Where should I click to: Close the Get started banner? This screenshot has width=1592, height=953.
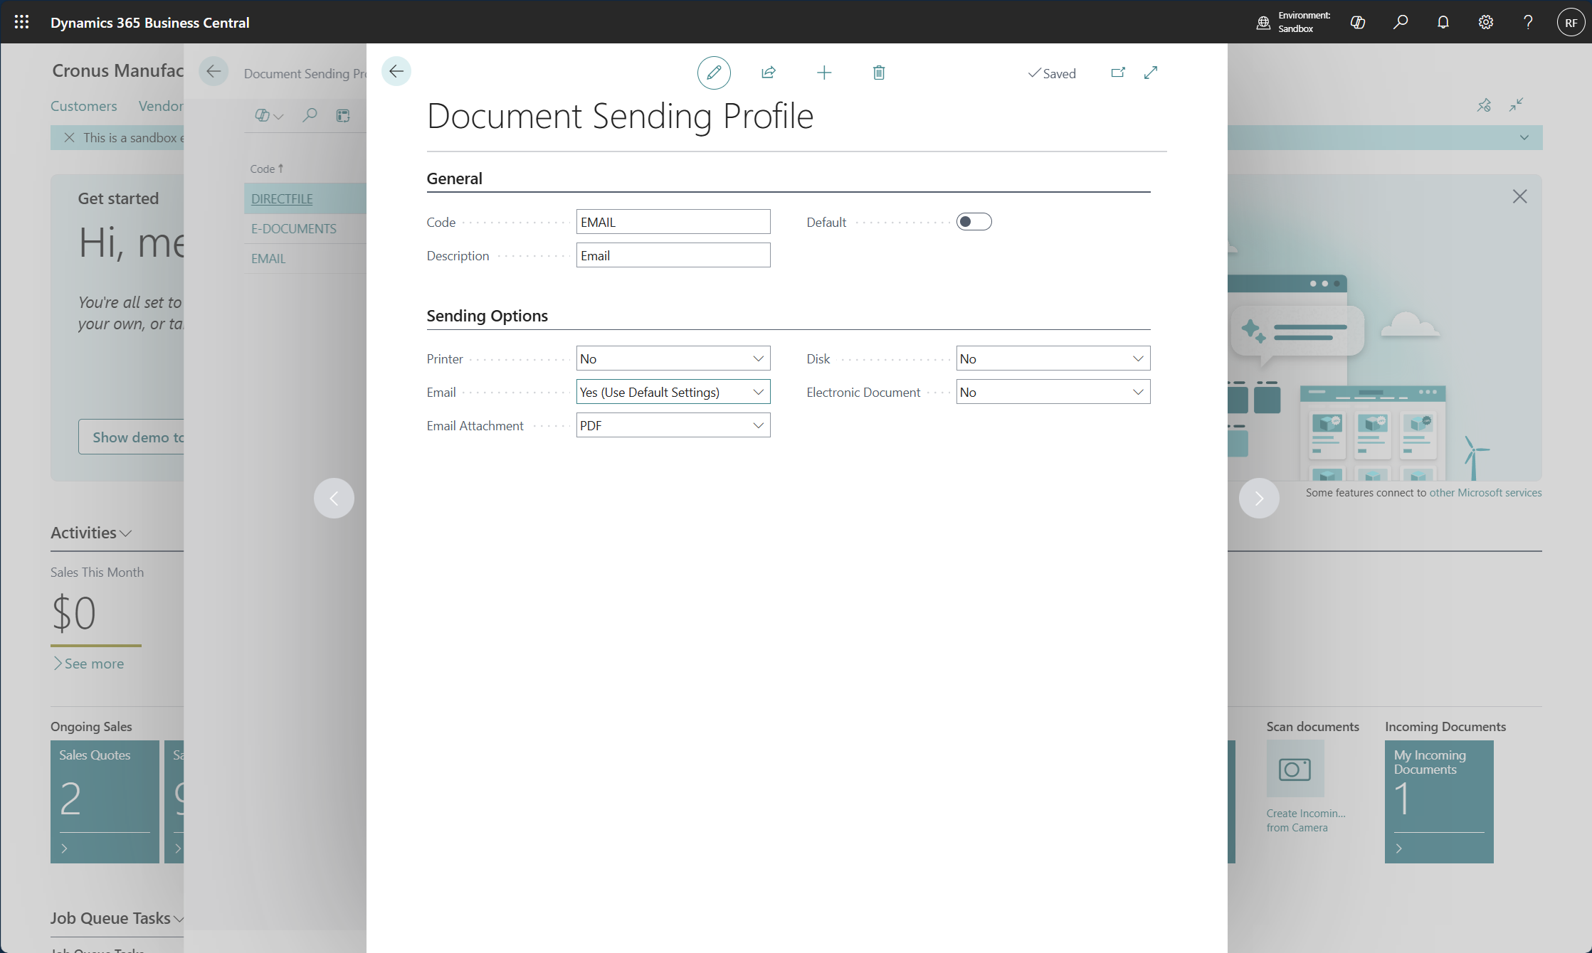pos(1519,196)
